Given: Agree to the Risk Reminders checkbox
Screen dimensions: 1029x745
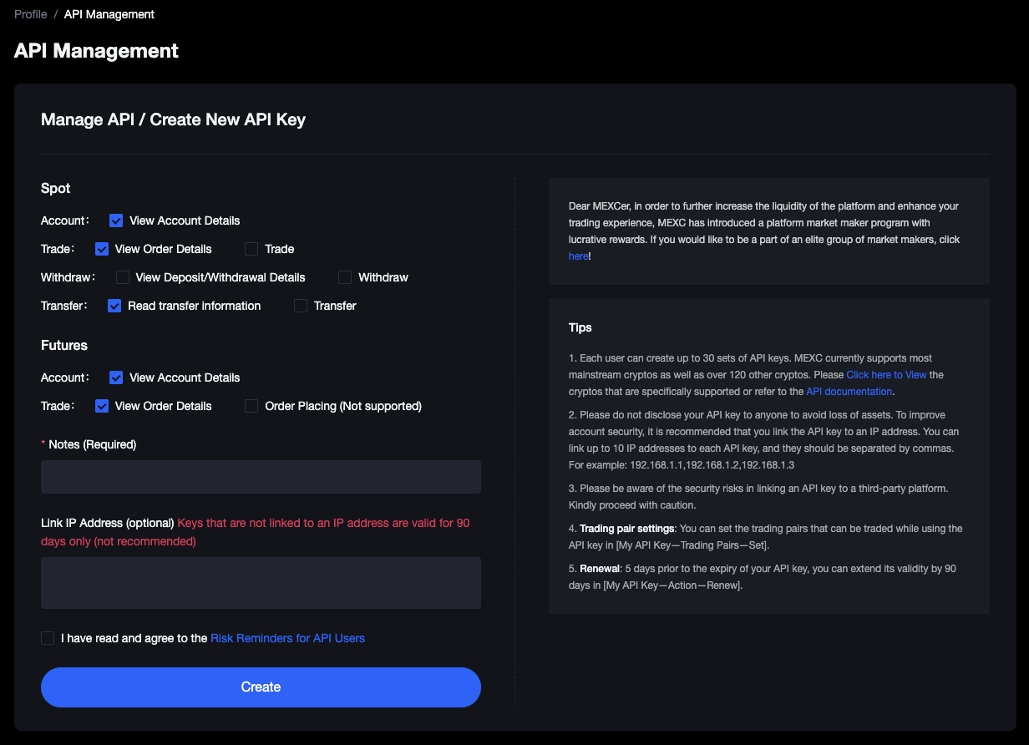Looking at the screenshot, I should coord(48,638).
